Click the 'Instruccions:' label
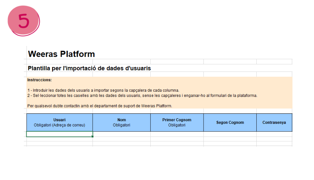The width and height of the screenshot is (314, 180). 39,80
